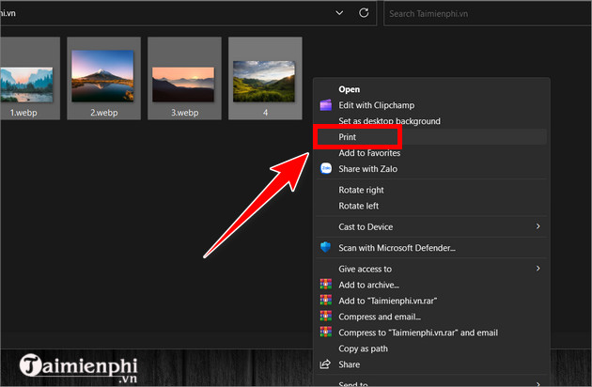Choose Open in the context menu
The width and height of the screenshot is (592, 387).
pos(431,89)
